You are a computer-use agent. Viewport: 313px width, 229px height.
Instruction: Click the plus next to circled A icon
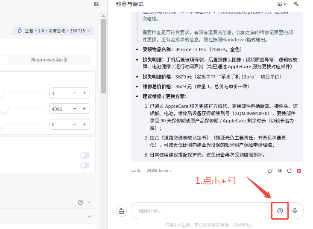click(89, 202)
